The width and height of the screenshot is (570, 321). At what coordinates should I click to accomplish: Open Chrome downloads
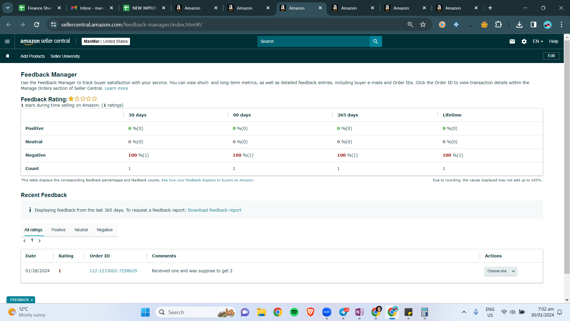519,25
